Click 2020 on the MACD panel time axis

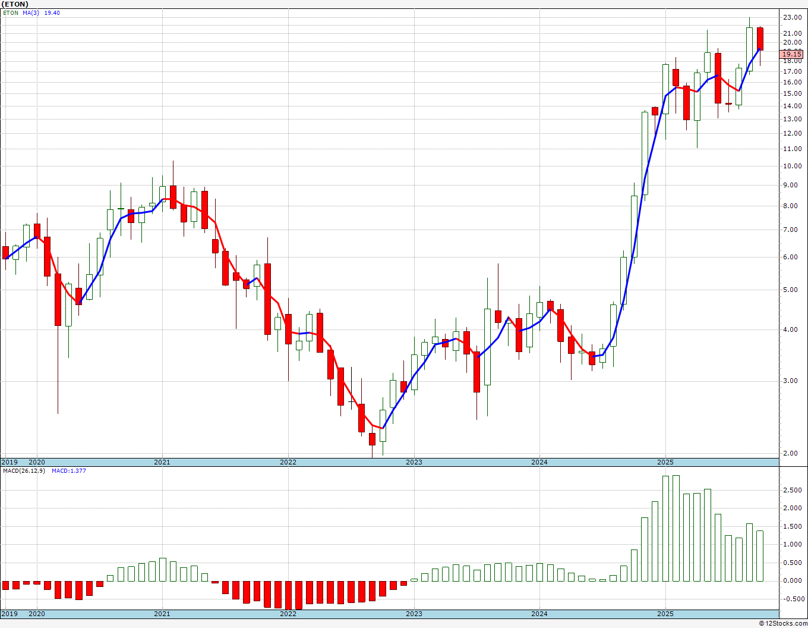[37, 614]
